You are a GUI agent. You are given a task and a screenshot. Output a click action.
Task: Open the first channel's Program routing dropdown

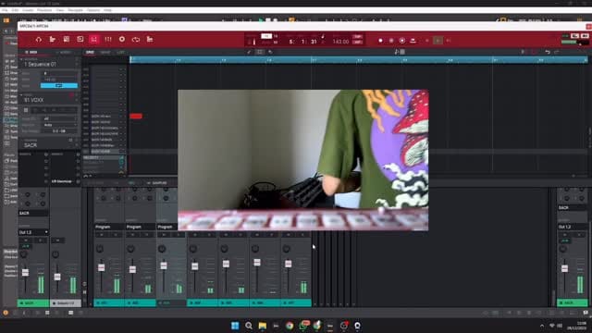pos(109,227)
